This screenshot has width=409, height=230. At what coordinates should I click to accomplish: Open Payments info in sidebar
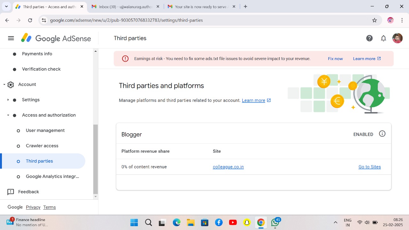[x=37, y=54]
